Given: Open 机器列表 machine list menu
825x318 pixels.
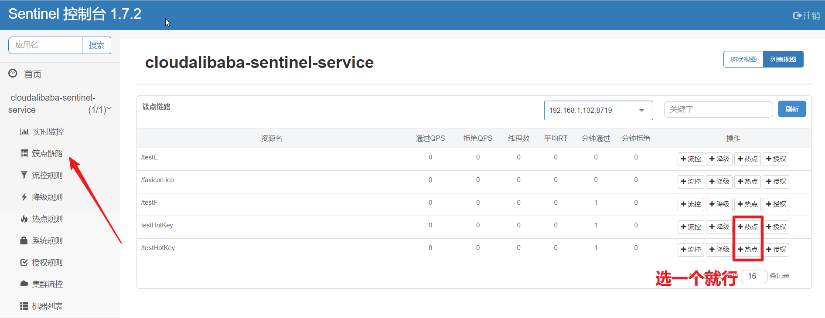Looking at the screenshot, I should pos(47,306).
